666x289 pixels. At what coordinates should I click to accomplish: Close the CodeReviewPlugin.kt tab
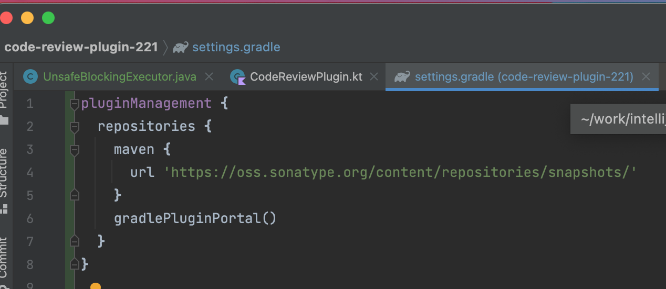pyautogui.click(x=374, y=77)
